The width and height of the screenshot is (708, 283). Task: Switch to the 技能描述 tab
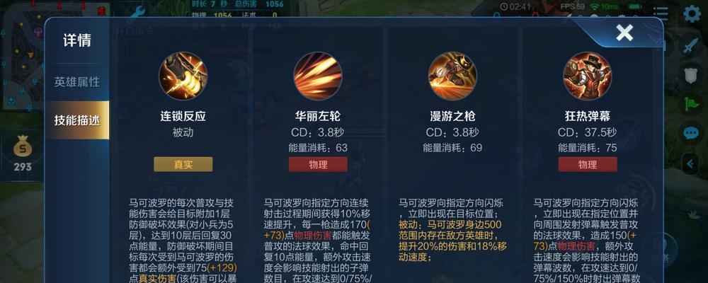click(x=77, y=120)
